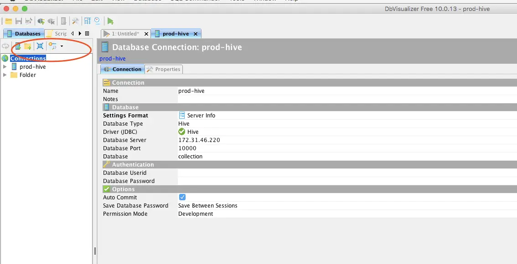Open the filter icon's dropdown arrow
The image size is (517, 264).
62,46
